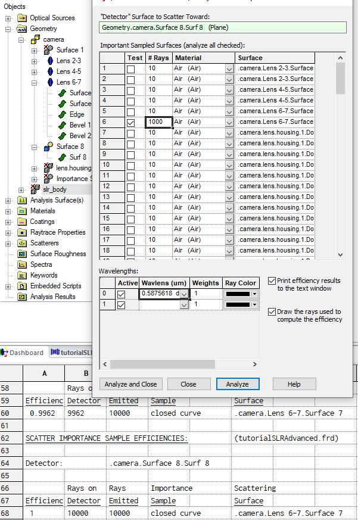The height and width of the screenshot is (520, 358).
Task: Click the slr_body assembly icon
Action: coord(36,189)
